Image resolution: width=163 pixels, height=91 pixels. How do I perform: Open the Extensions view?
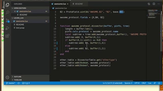coord(7,36)
